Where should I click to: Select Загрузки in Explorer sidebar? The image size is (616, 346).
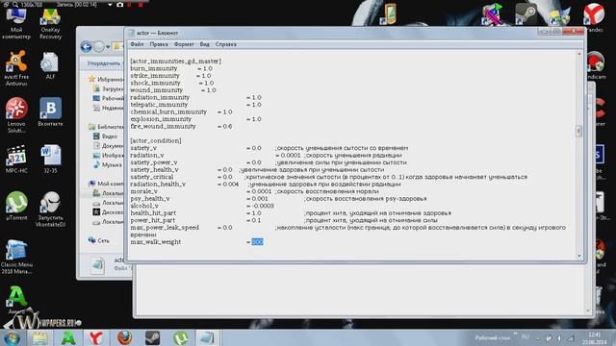pyautogui.click(x=109, y=89)
